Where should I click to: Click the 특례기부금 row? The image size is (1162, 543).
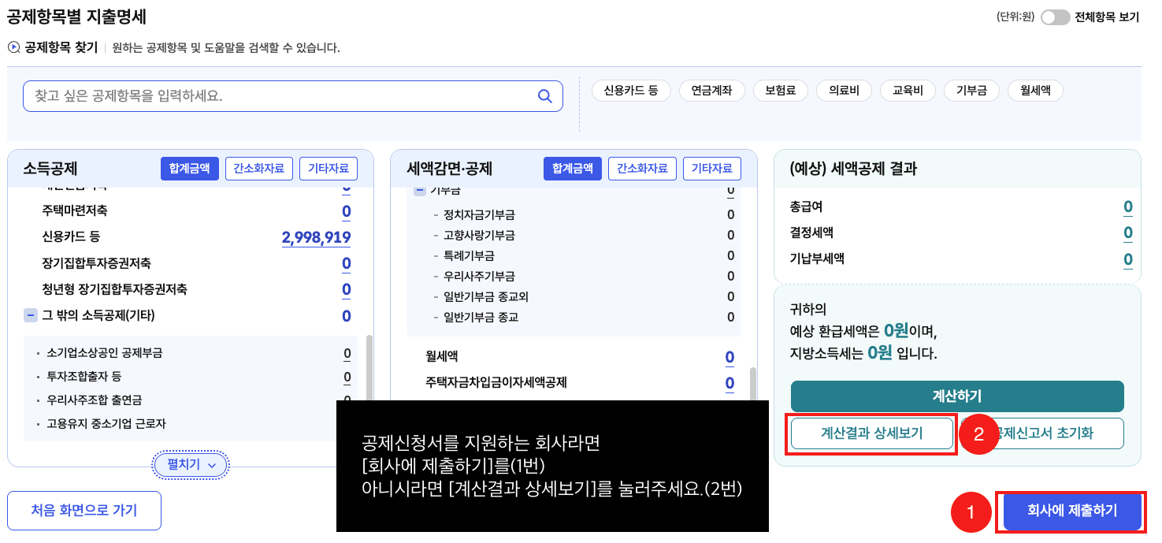pyautogui.click(x=582, y=255)
